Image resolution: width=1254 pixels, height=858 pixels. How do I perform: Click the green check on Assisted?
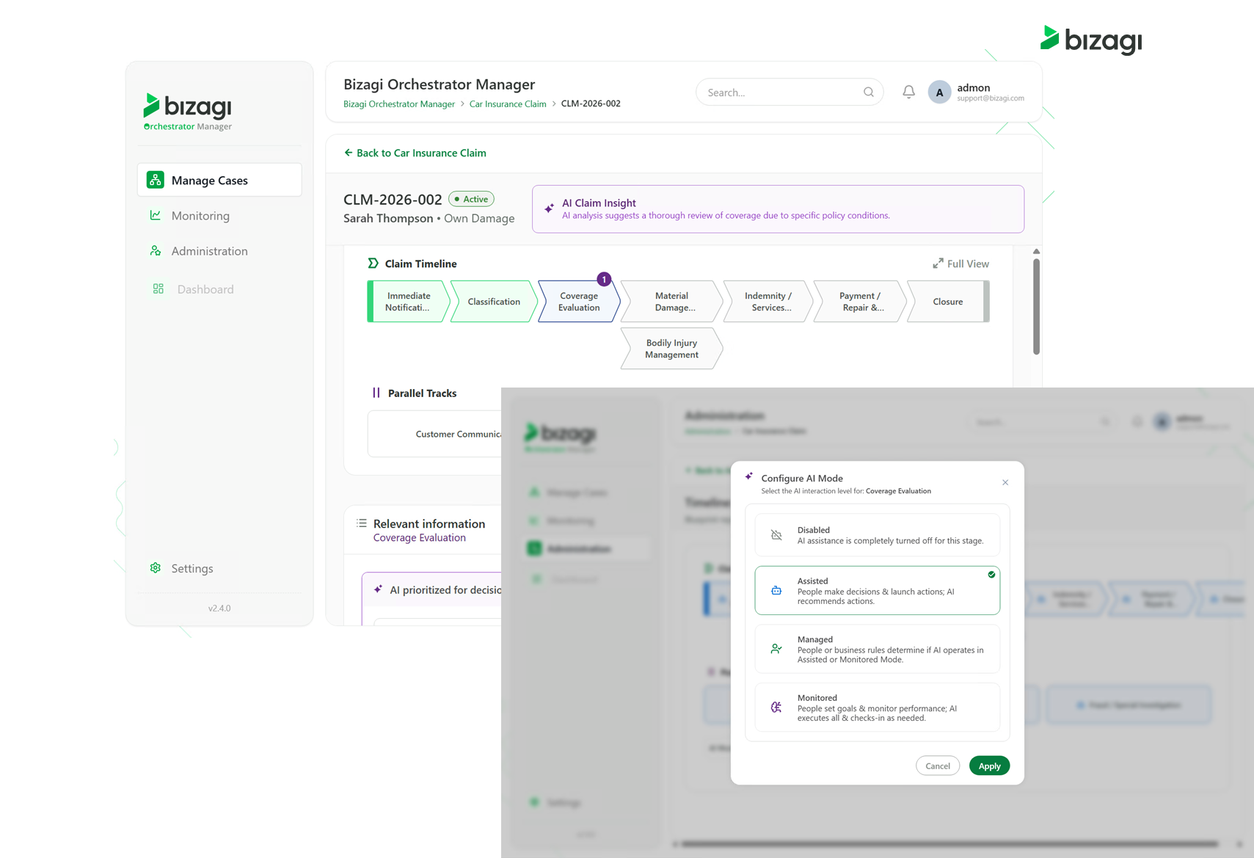click(991, 575)
